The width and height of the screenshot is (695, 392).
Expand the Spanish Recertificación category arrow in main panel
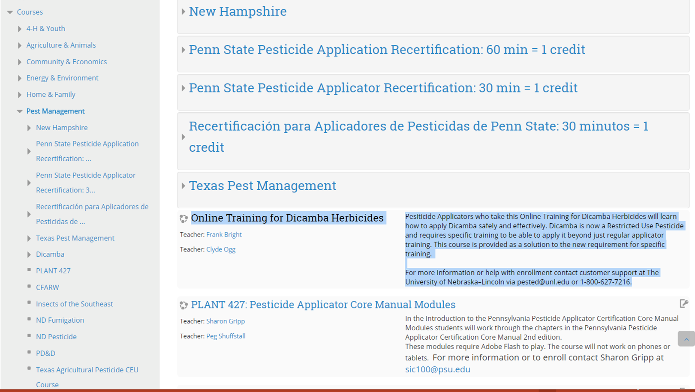click(x=183, y=137)
